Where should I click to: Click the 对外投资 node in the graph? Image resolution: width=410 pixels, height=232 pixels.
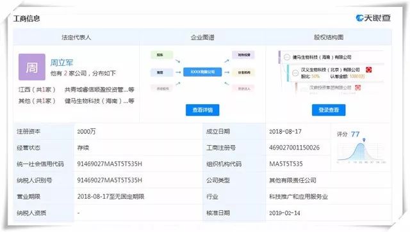tap(243, 55)
